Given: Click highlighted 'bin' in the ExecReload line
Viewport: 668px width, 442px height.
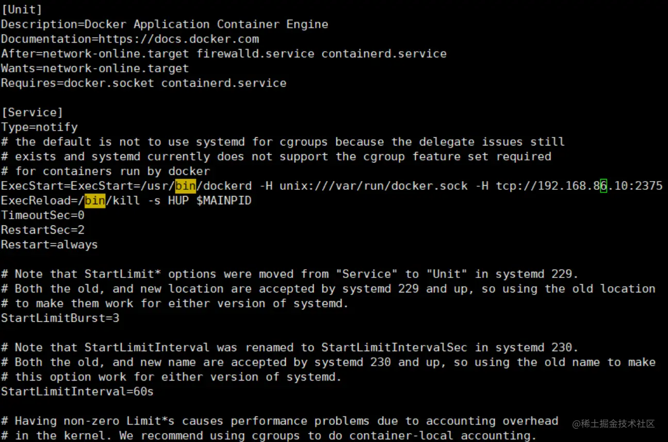Looking at the screenshot, I should (95, 200).
